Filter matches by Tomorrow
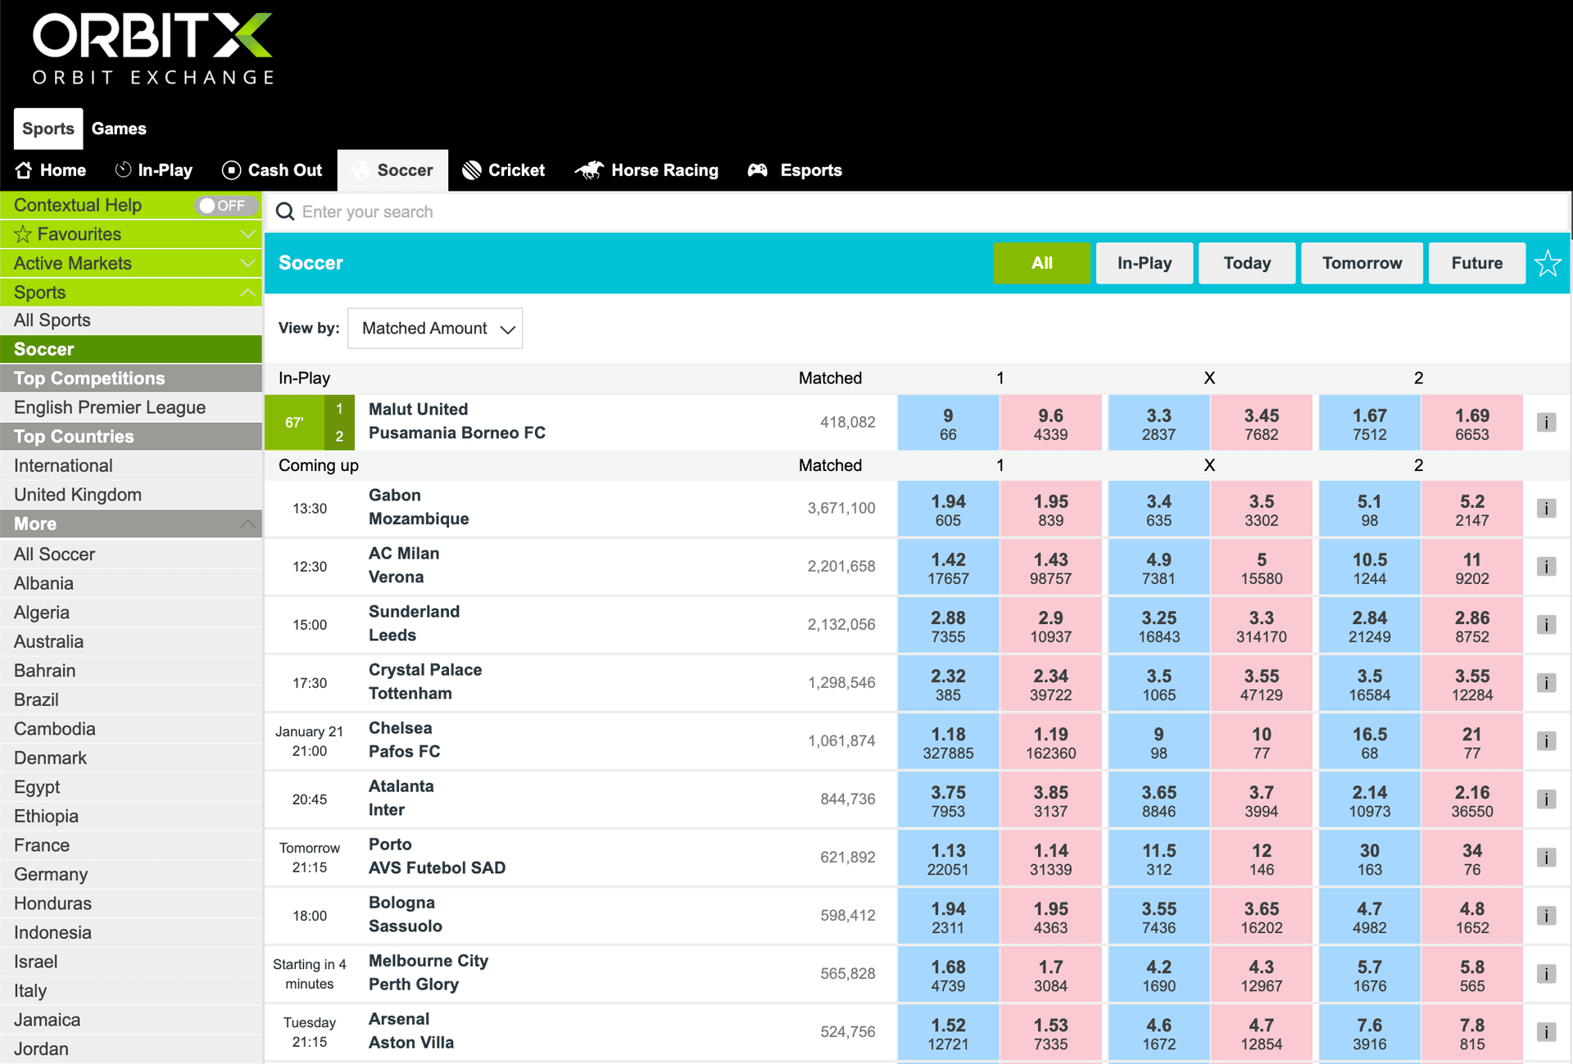1573x1064 pixels. [1362, 263]
